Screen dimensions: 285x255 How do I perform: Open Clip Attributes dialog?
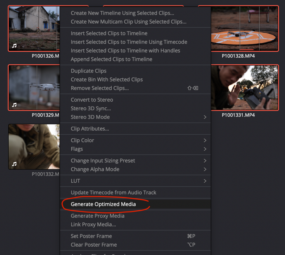(x=90, y=129)
